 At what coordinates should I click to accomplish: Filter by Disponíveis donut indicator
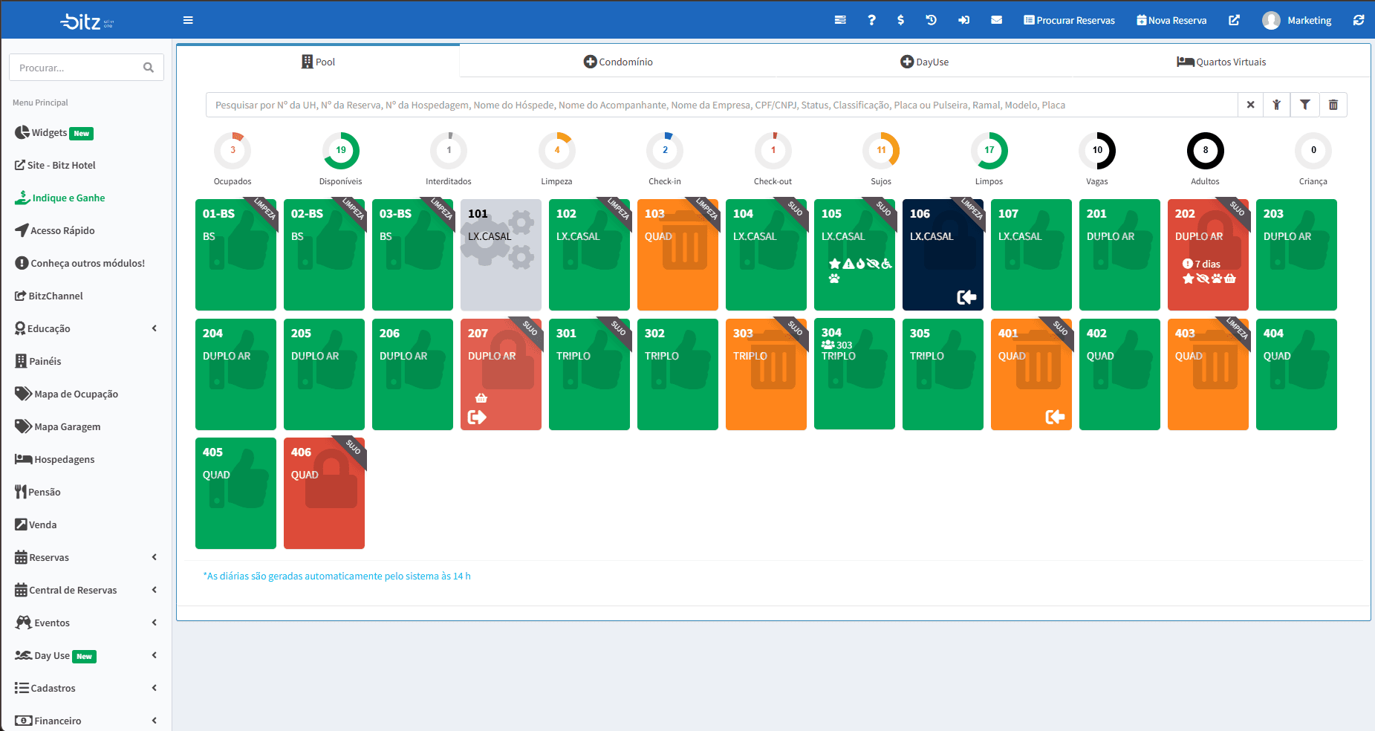pos(341,151)
